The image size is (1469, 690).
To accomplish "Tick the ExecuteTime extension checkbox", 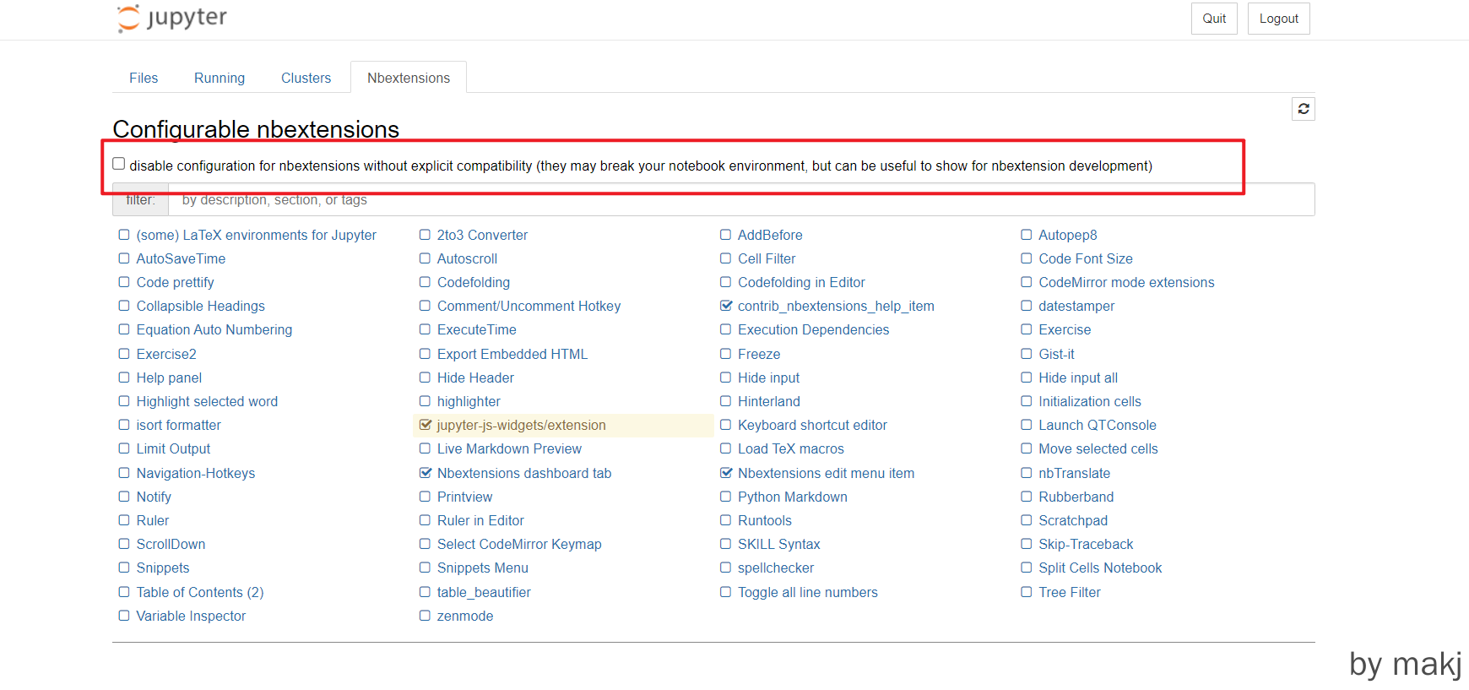I will [425, 329].
